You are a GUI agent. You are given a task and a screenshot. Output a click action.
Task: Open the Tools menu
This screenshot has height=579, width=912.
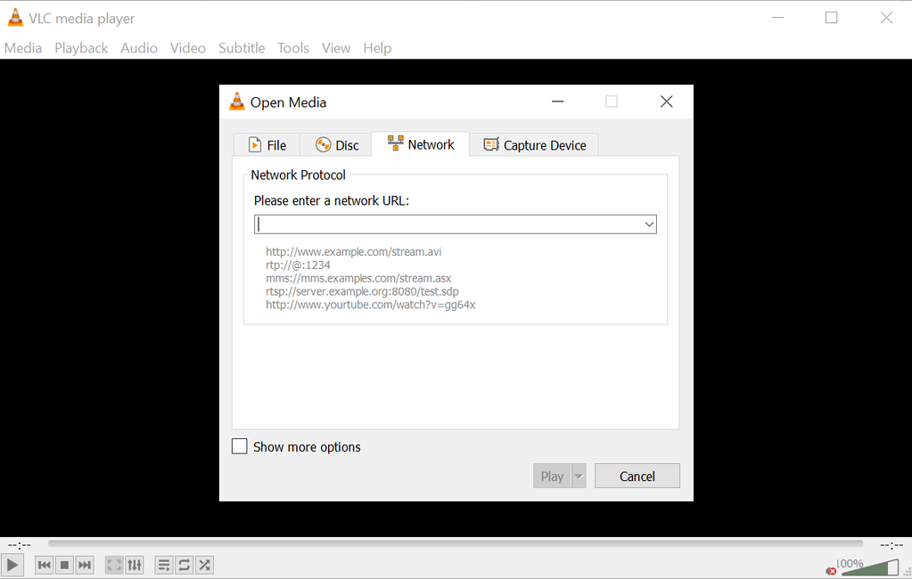(293, 48)
